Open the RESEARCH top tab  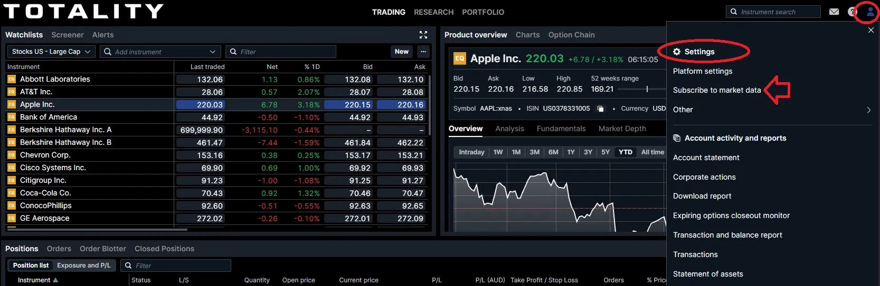(433, 12)
